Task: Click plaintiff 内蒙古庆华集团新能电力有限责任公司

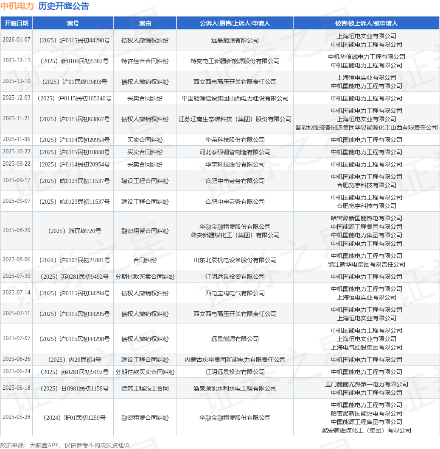Action: click(235, 360)
